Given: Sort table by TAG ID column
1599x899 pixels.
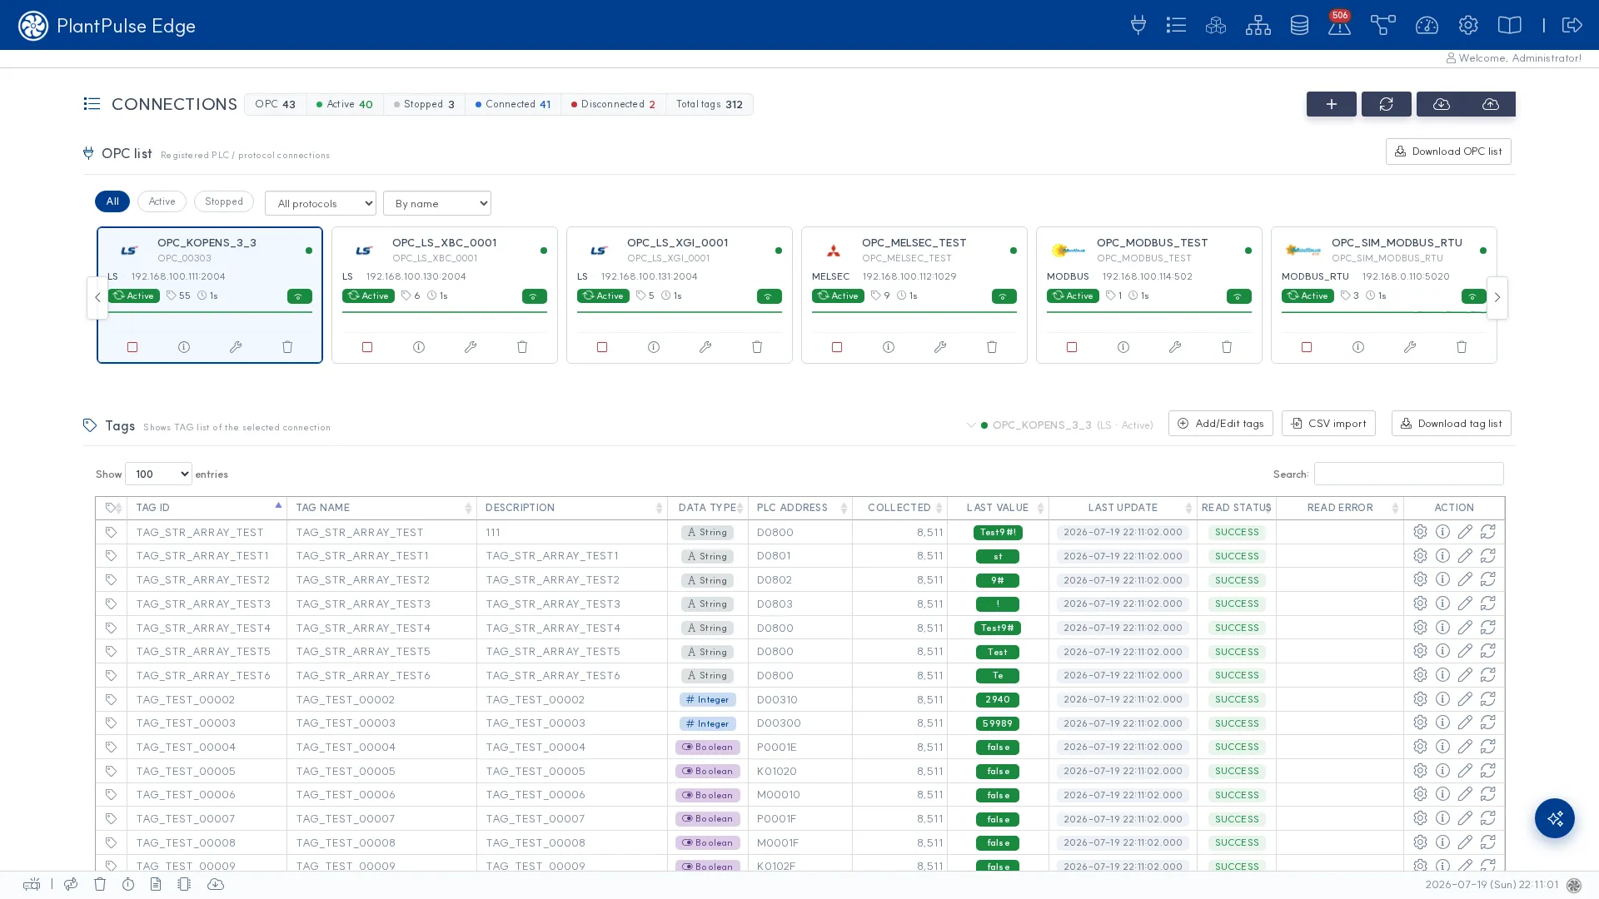Looking at the screenshot, I should coord(207,508).
